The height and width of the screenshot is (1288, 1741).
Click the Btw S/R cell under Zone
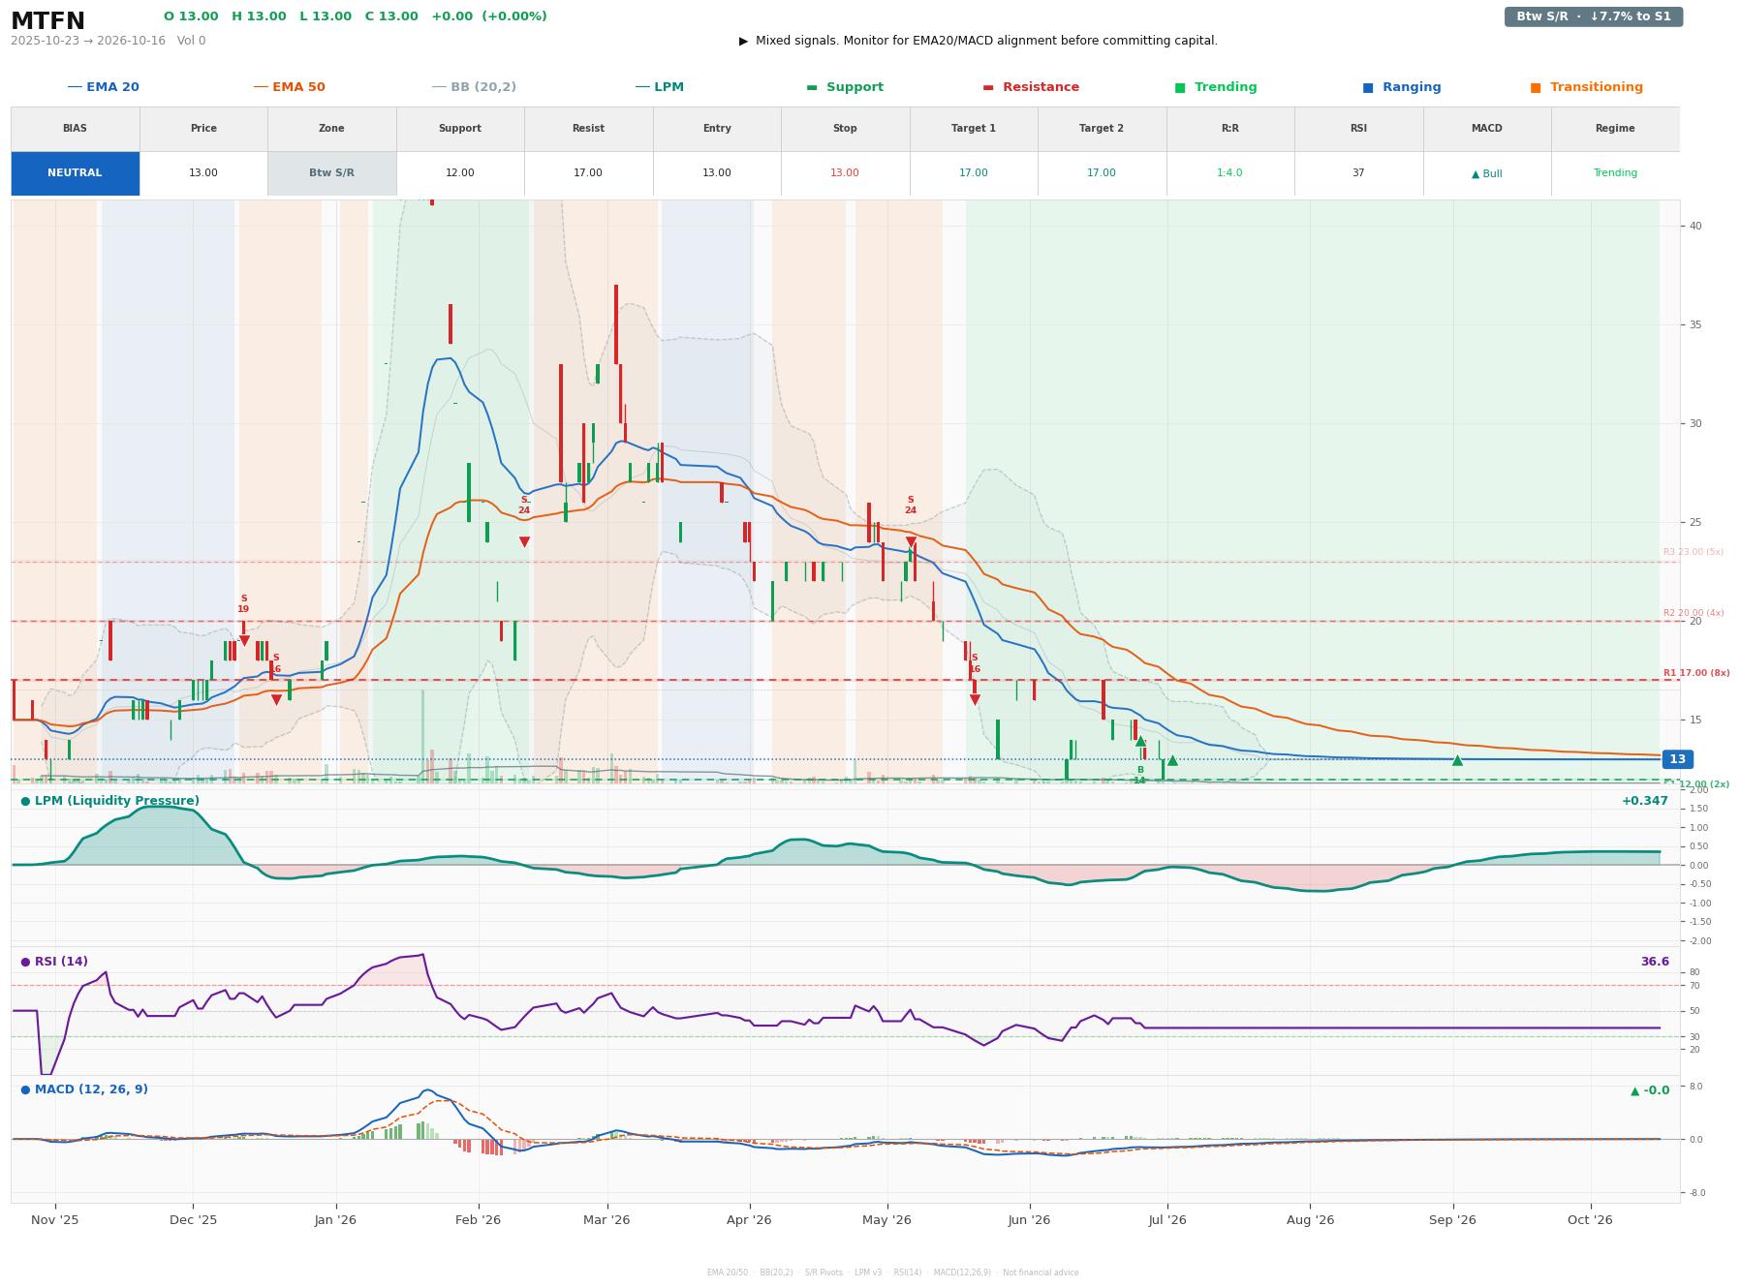[331, 173]
